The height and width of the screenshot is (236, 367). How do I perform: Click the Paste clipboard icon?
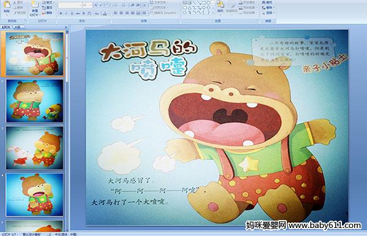click(7, 6)
